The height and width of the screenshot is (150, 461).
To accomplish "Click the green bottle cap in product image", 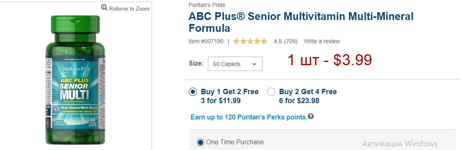I will pos(75,24).
